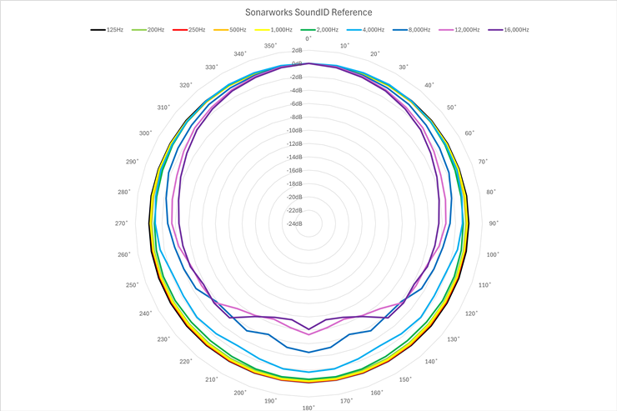Click the 0° angle label
Viewport: 617px width, 411px height.
click(308, 38)
